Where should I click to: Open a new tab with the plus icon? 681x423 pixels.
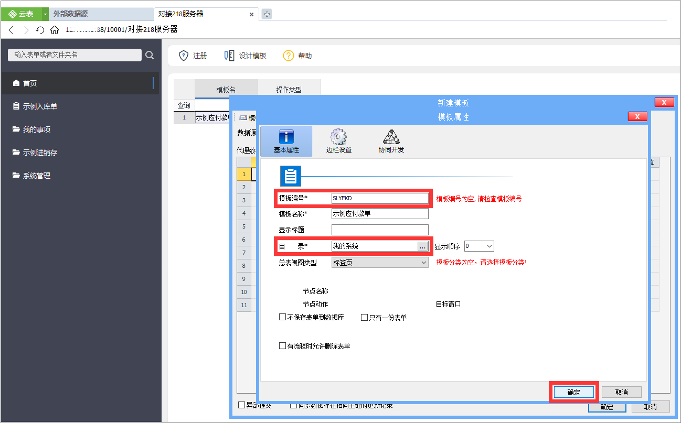(x=267, y=14)
